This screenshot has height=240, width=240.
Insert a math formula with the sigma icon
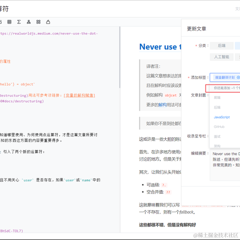pos(19,22)
